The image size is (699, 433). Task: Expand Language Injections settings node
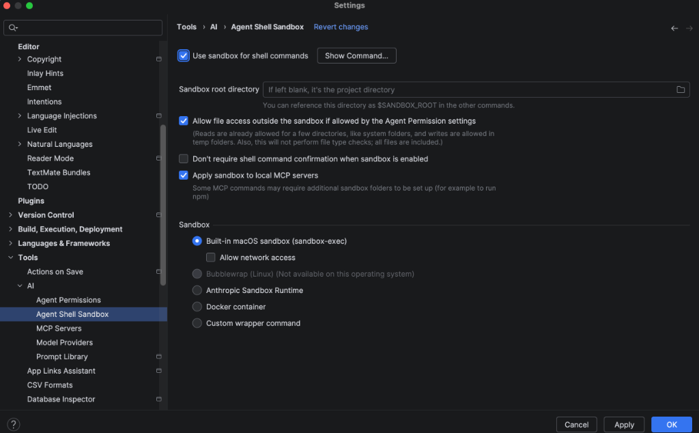point(19,116)
